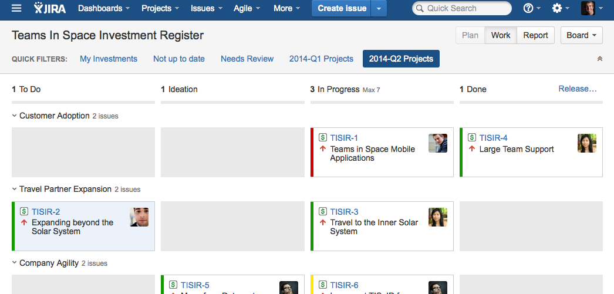
Task: Open the Projects dropdown menu
Action: [x=161, y=8]
